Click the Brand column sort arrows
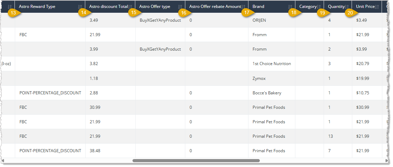The height and width of the screenshot is (167, 393). click(x=290, y=7)
